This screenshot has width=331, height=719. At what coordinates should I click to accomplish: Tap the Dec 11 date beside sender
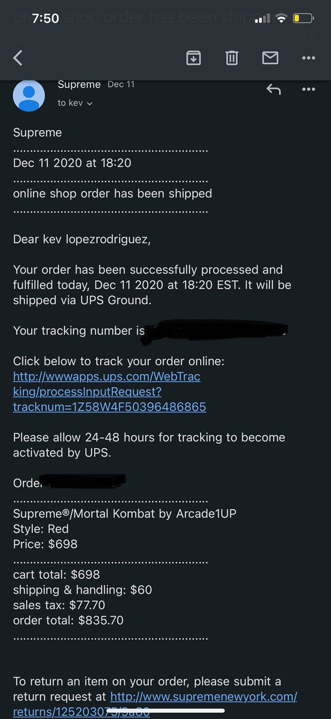(x=121, y=84)
